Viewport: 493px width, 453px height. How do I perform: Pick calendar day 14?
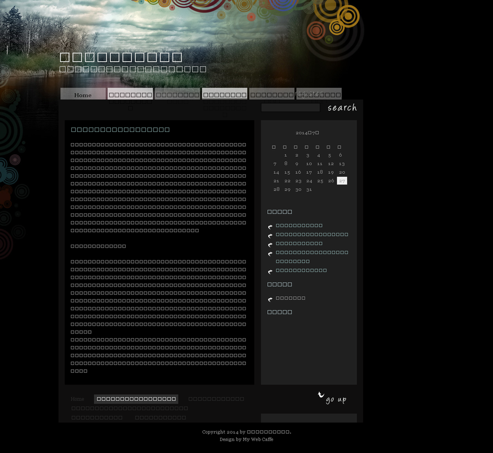[276, 172]
